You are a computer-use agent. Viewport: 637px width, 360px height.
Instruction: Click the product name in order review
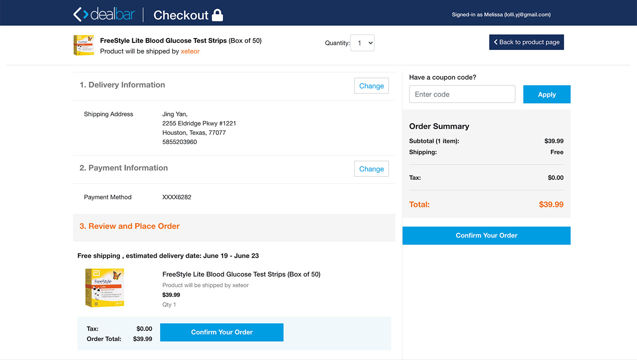[241, 274]
